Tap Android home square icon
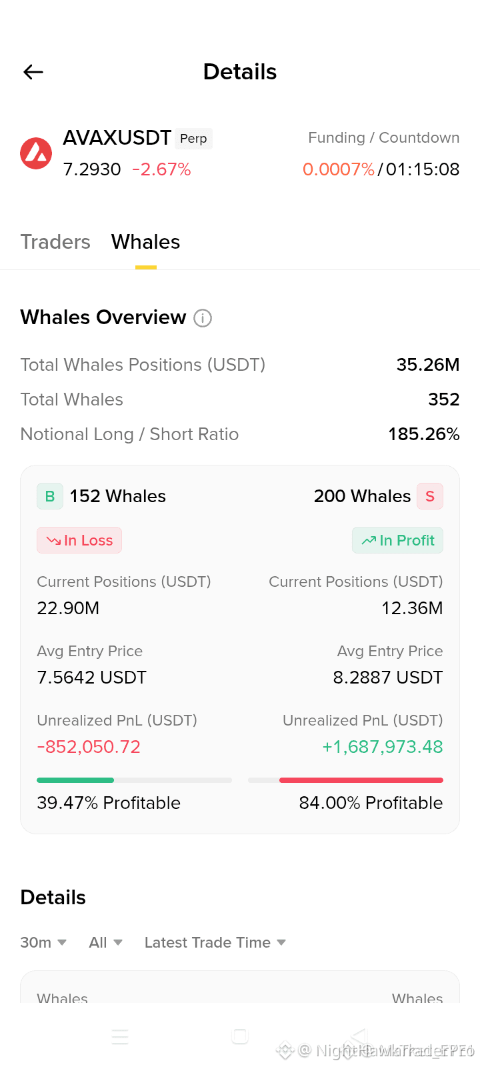480x1067 pixels. pyautogui.click(x=240, y=1036)
